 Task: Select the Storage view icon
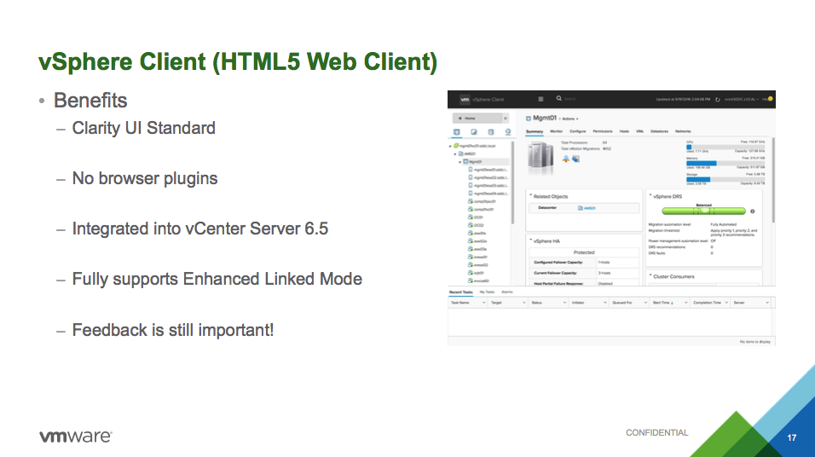tap(490, 132)
